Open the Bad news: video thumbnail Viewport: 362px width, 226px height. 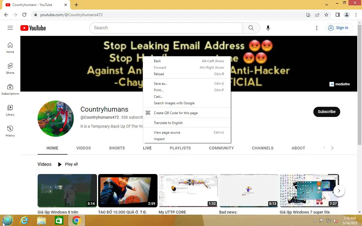coord(249,191)
